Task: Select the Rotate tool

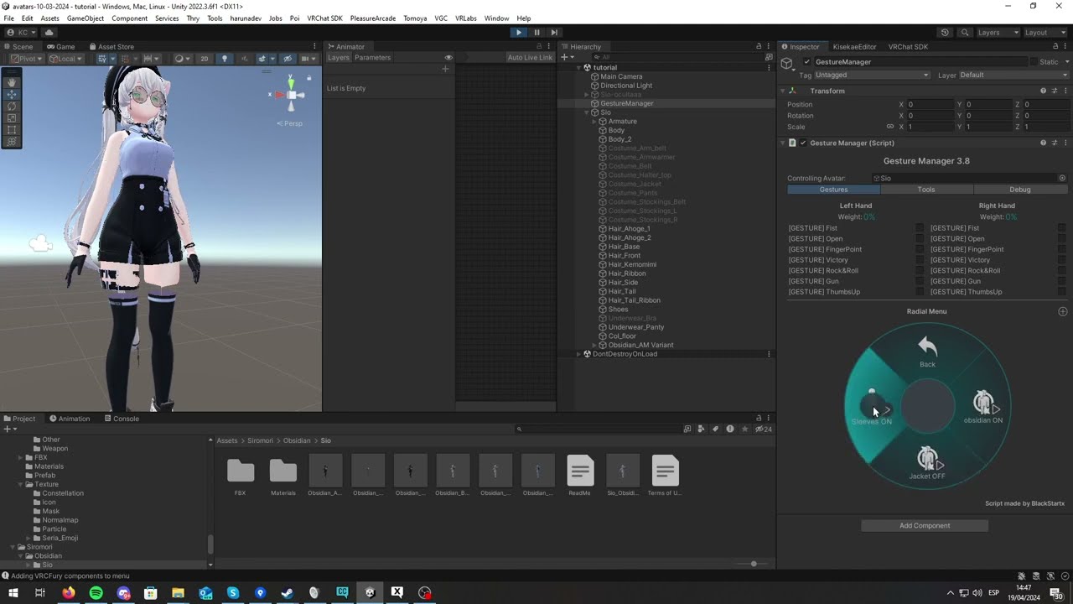Action: [x=12, y=106]
